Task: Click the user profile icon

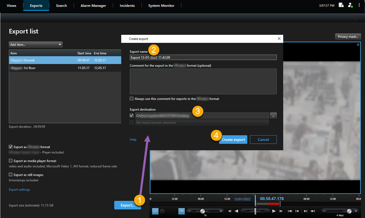Action: click(x=349, y=5)
